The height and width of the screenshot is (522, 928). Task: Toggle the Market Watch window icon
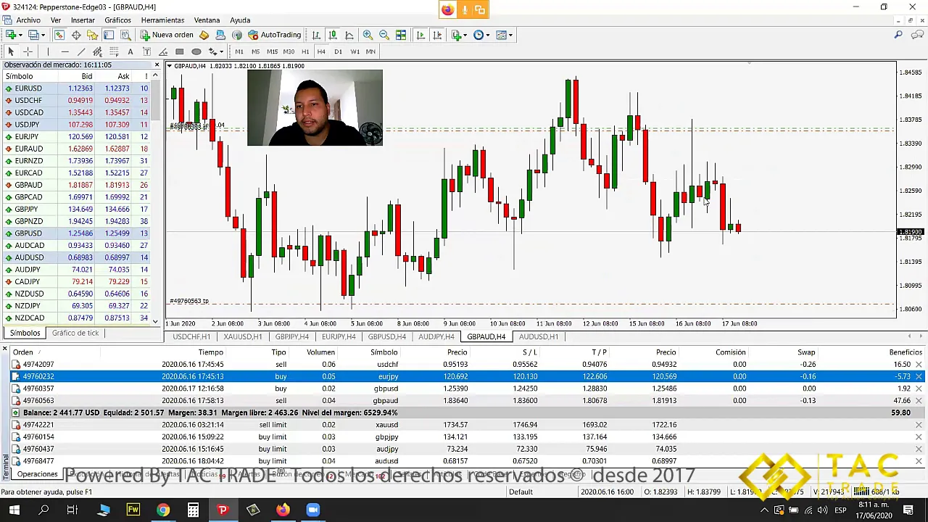[59, 35]
